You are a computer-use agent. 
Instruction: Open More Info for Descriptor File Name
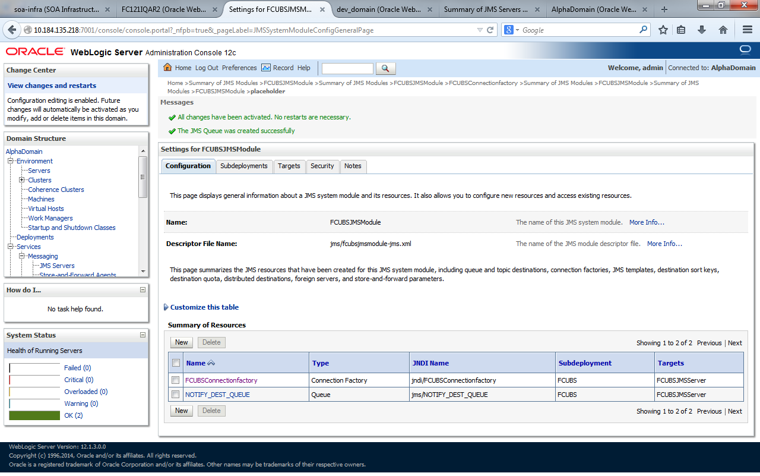pos(664,244)
